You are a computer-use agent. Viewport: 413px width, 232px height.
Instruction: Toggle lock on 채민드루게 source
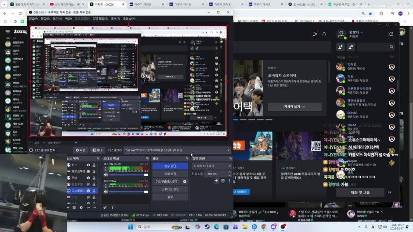pos(94,172)
